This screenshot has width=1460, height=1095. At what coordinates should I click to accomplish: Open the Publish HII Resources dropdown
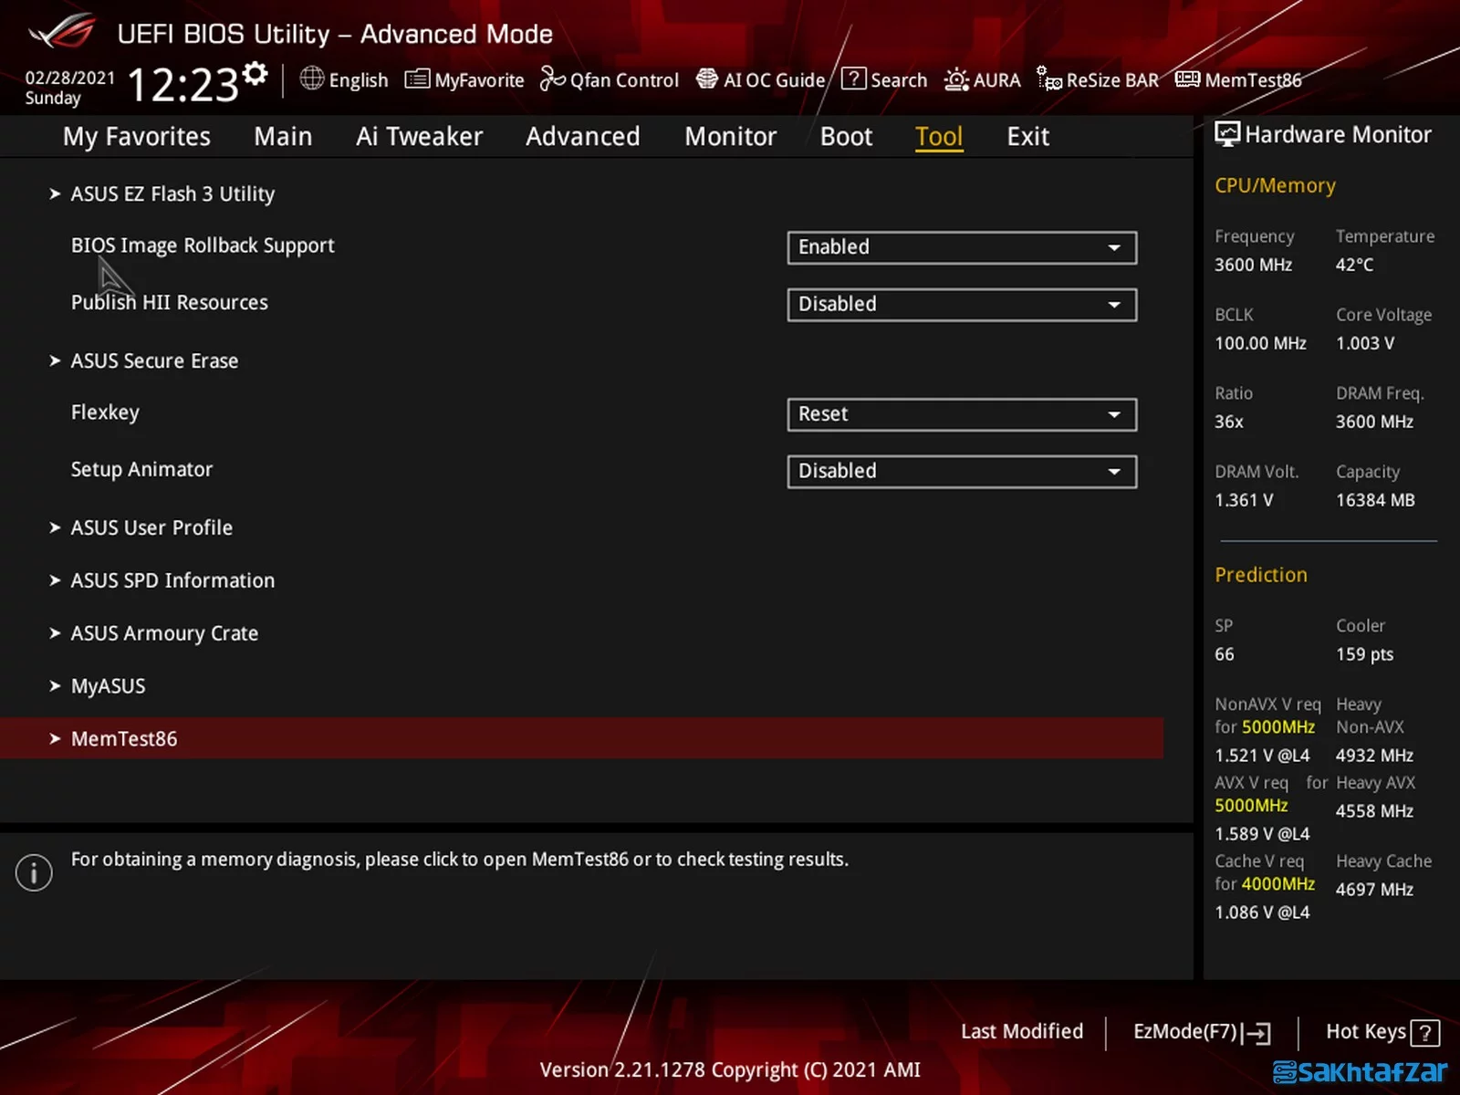[x=962, y=305]
